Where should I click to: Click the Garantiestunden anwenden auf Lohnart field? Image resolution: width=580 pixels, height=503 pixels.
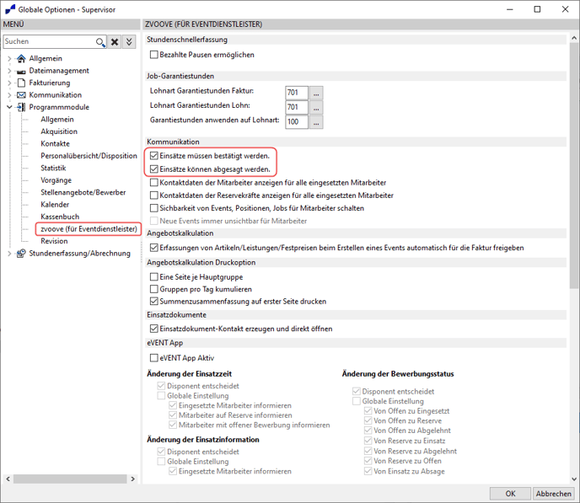297,122
